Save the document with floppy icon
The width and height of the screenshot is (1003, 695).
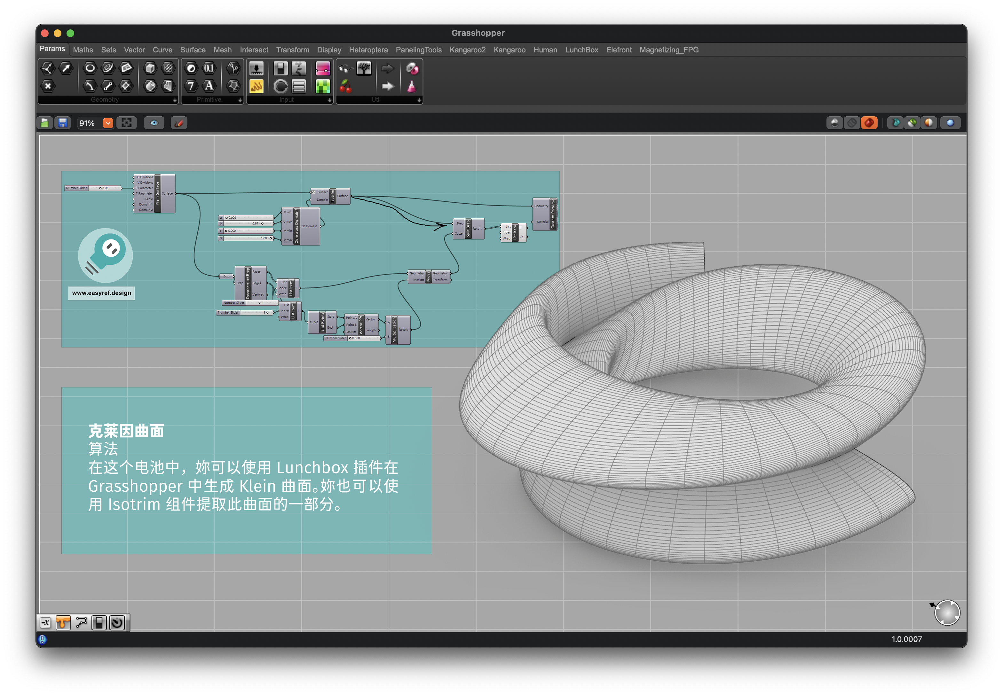coord(63,123)
